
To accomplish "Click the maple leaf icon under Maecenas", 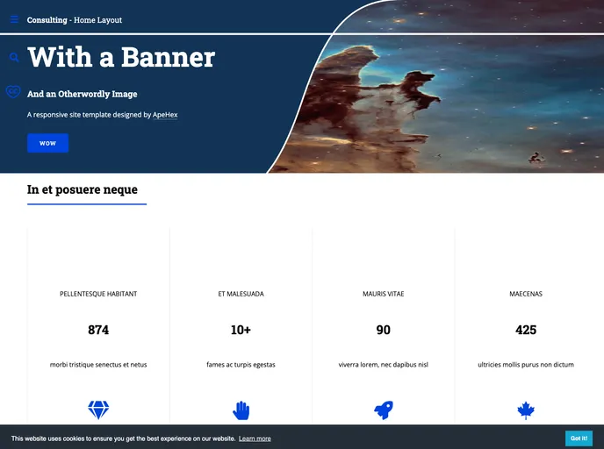I will pyautogui.click(x=526, y=410).
